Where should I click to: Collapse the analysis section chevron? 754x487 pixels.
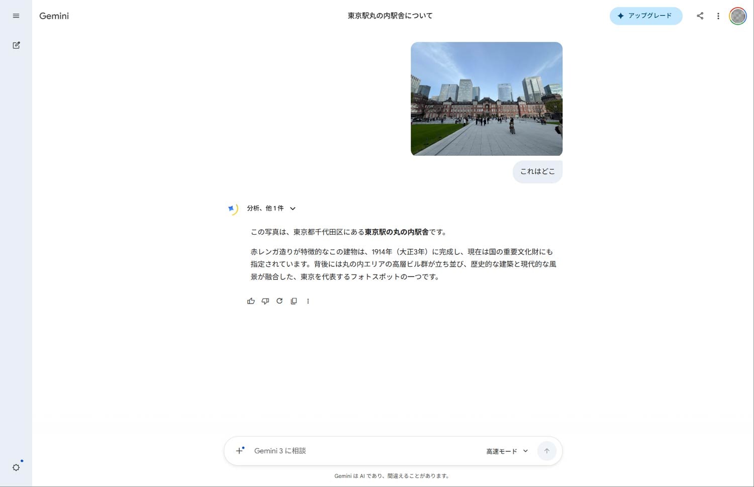pos(293,208)
